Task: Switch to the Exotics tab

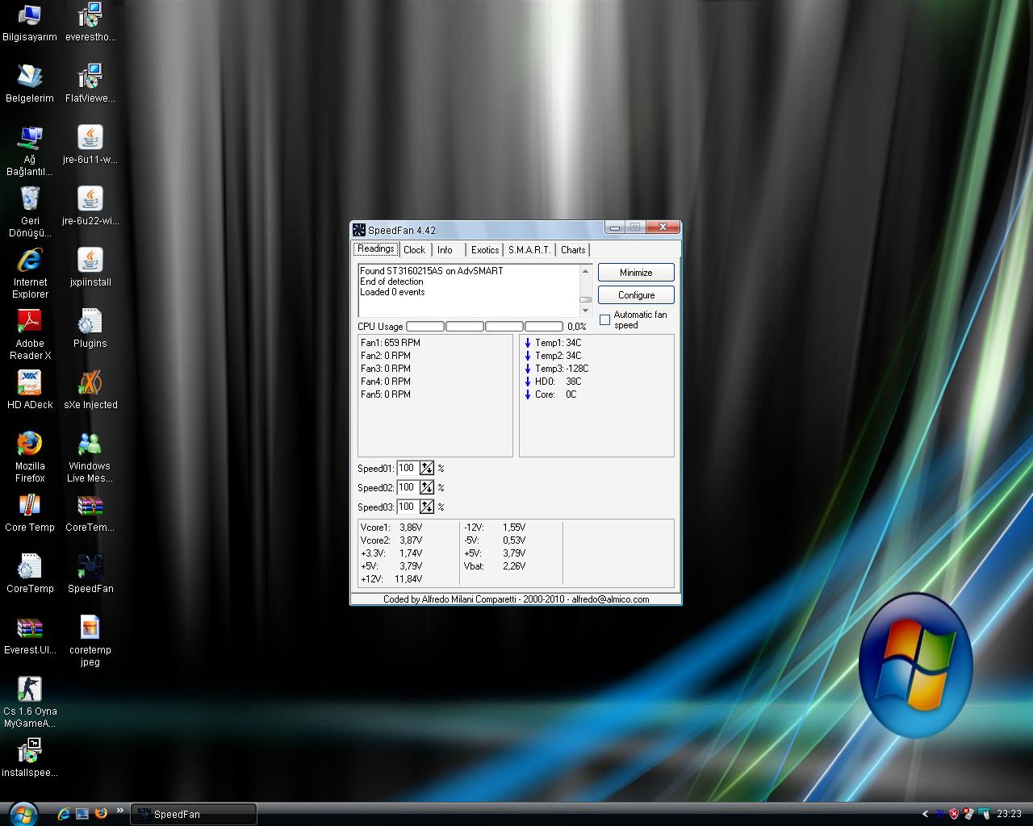Action: [x=485, y=250]
